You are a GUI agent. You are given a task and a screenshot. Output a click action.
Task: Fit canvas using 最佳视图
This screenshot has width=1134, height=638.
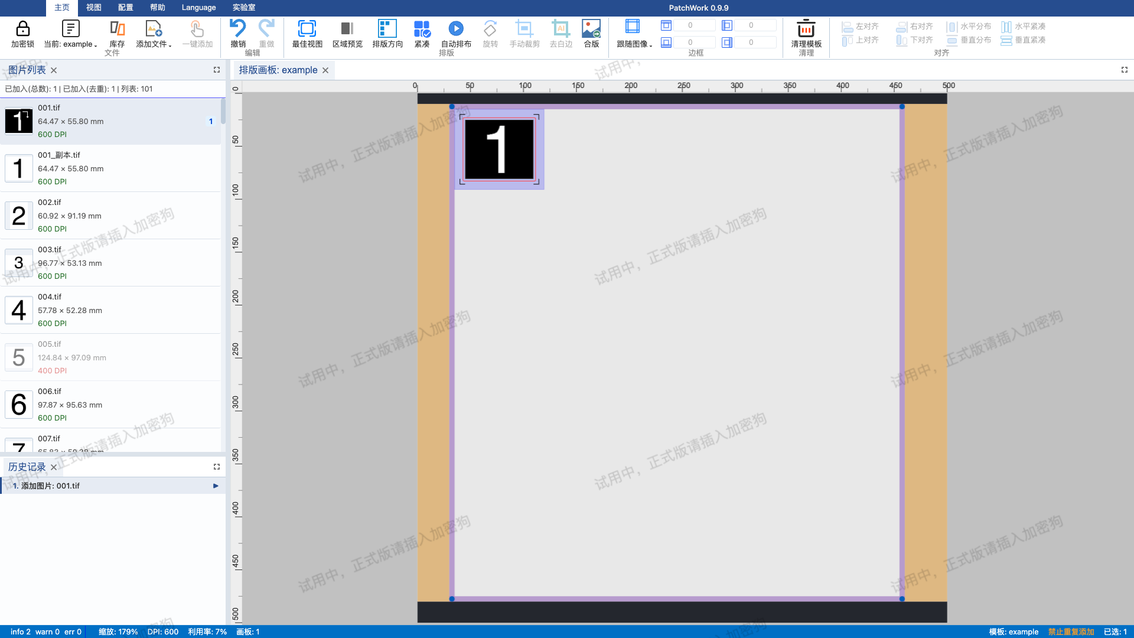pyautogui.click(x=307, y=34)
